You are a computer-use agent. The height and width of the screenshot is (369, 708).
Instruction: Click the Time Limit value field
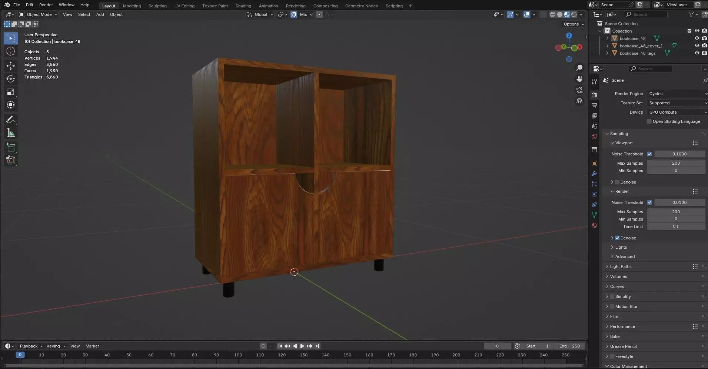[x=676, y=227]
